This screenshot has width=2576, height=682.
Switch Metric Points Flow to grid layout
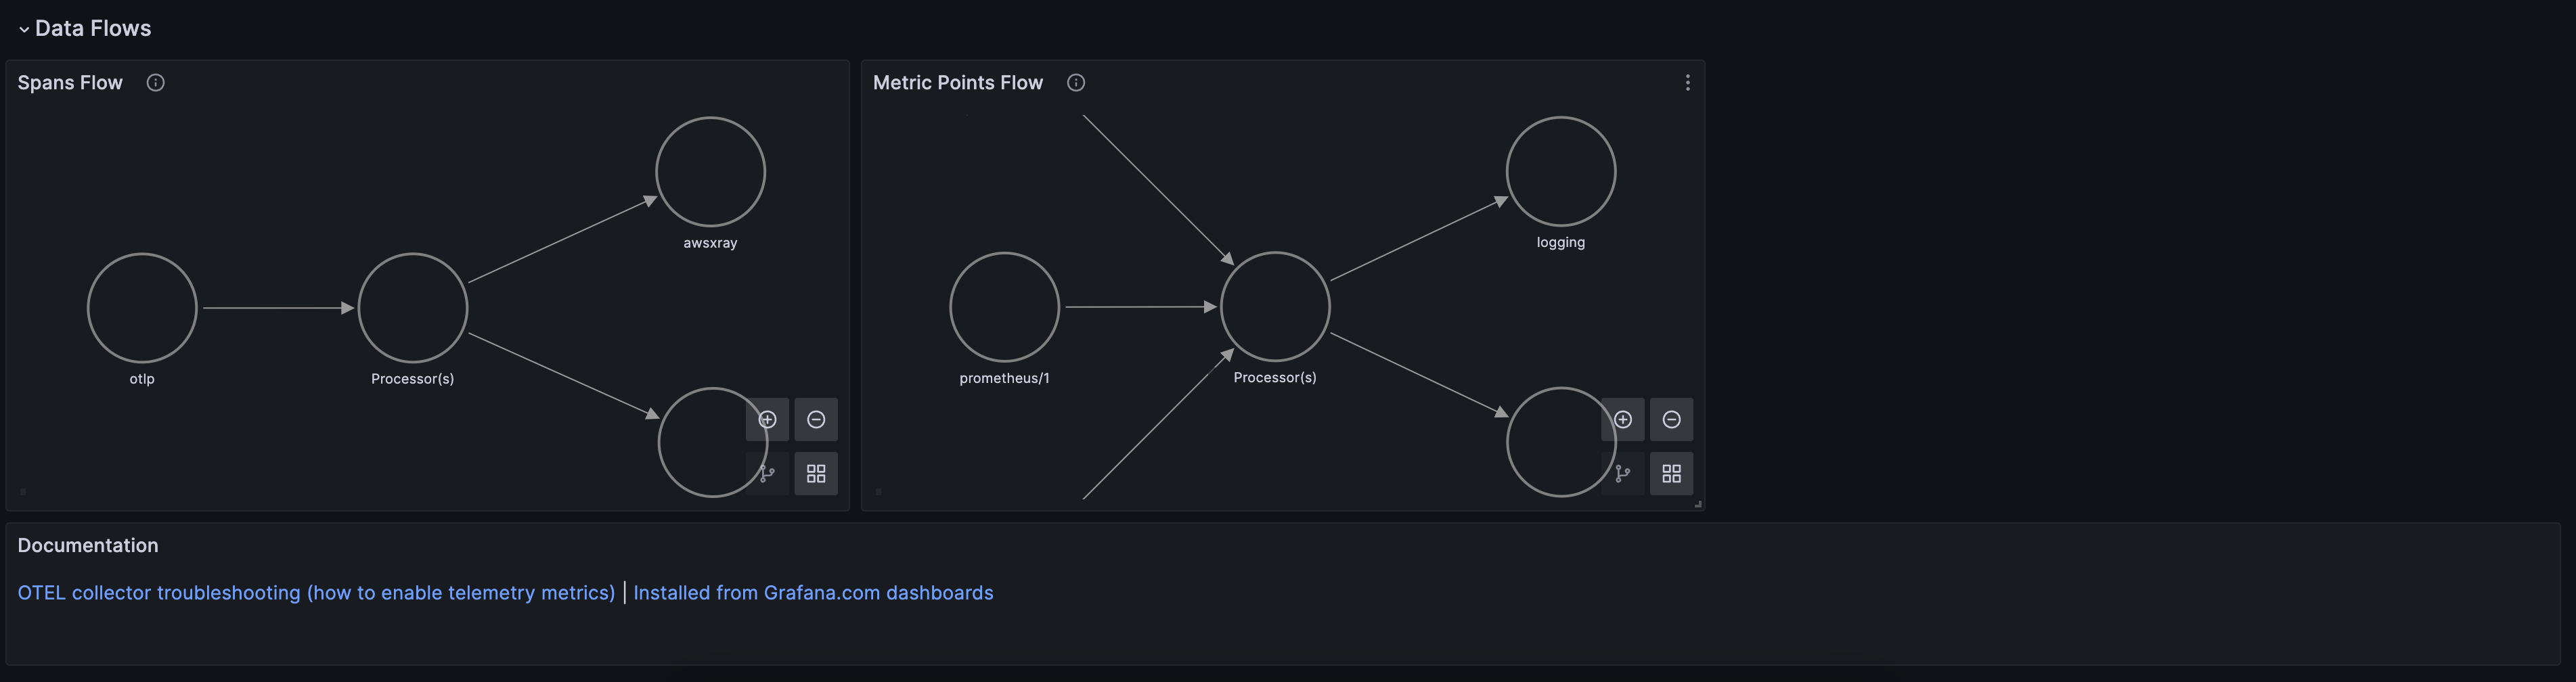pos(1672,474)
